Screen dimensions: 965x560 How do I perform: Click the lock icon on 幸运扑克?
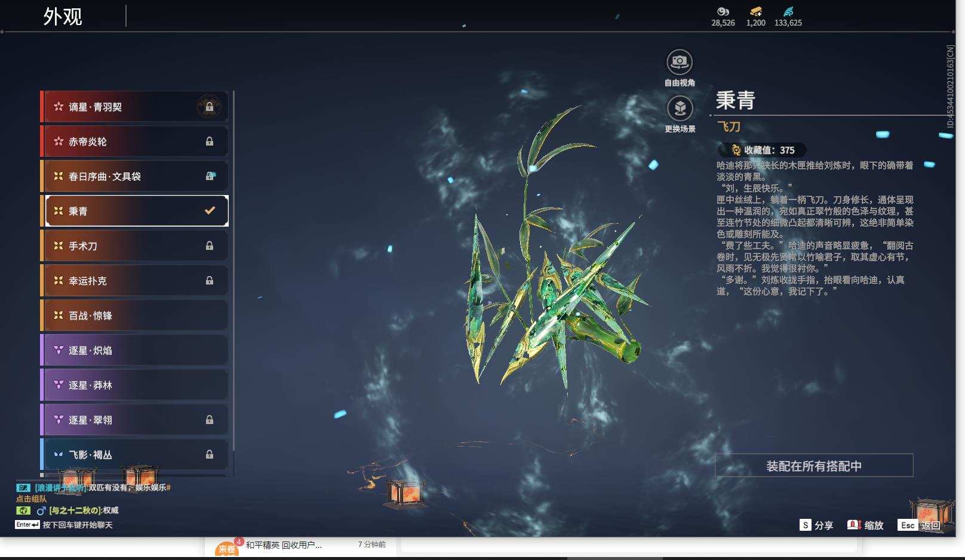point(210,280)
